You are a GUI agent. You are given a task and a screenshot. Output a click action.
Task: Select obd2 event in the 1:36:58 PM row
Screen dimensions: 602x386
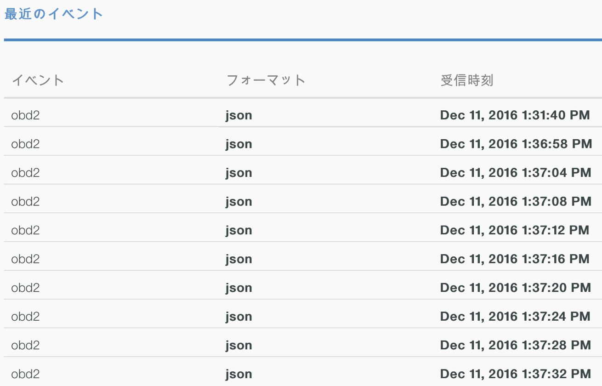pyautogui.click(x=25, y=144)
